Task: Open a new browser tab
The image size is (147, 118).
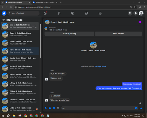Action: coord(61,2)
